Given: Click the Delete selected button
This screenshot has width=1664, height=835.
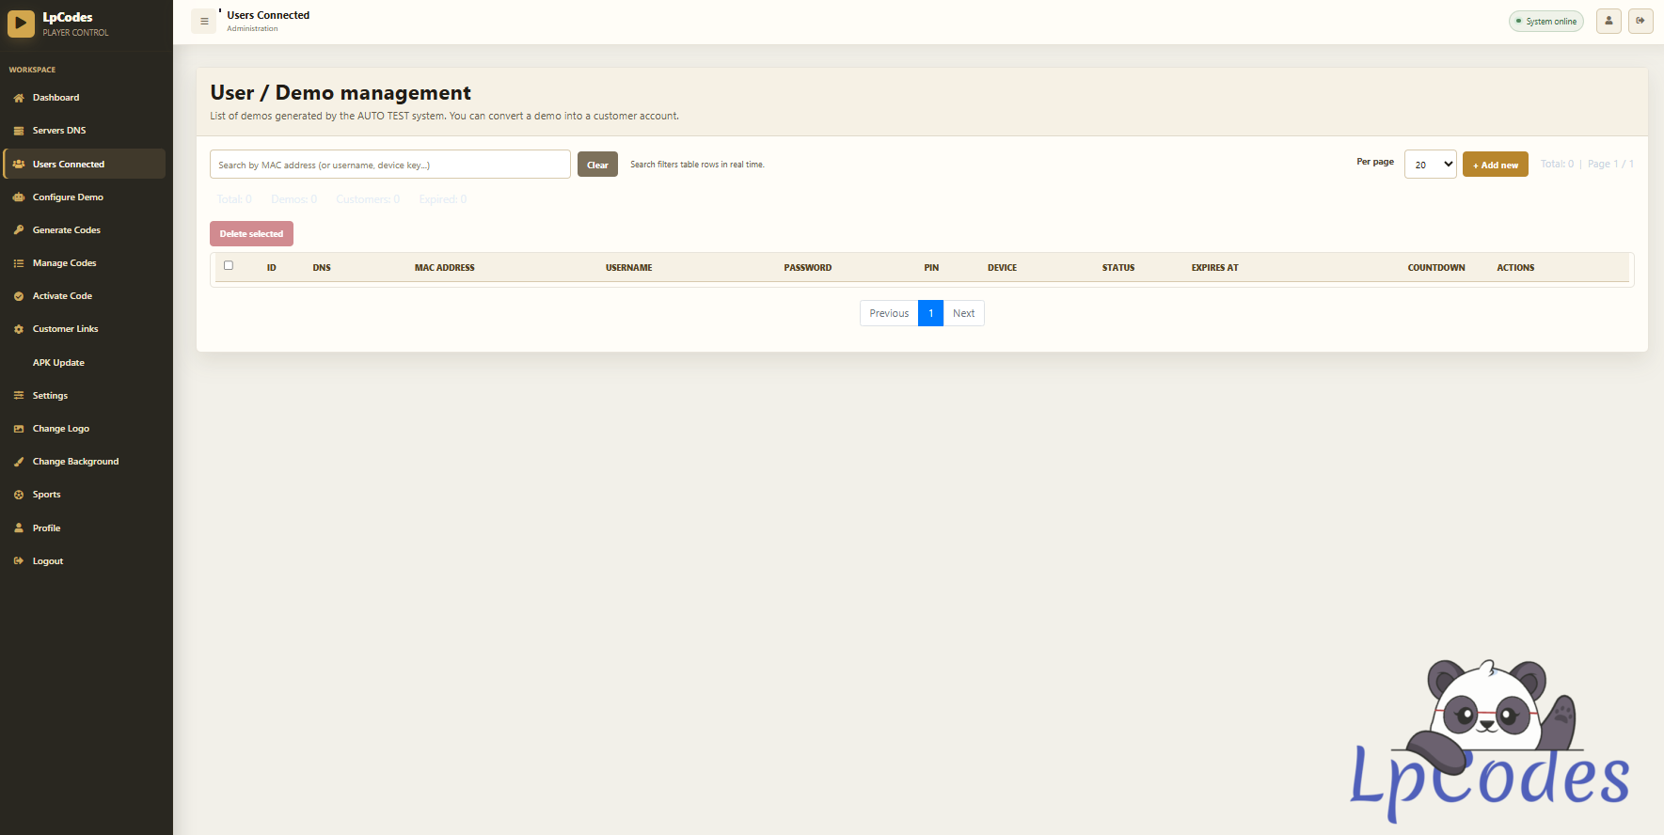Looking at the screenshot, I should (251, 233).
